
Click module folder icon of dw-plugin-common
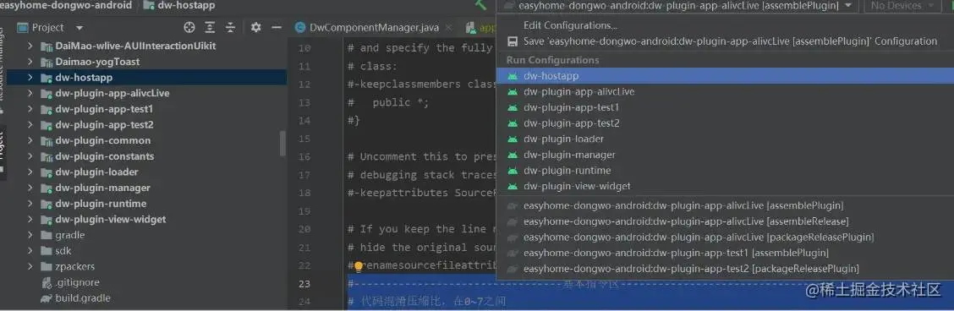click(x=47, y=140)
